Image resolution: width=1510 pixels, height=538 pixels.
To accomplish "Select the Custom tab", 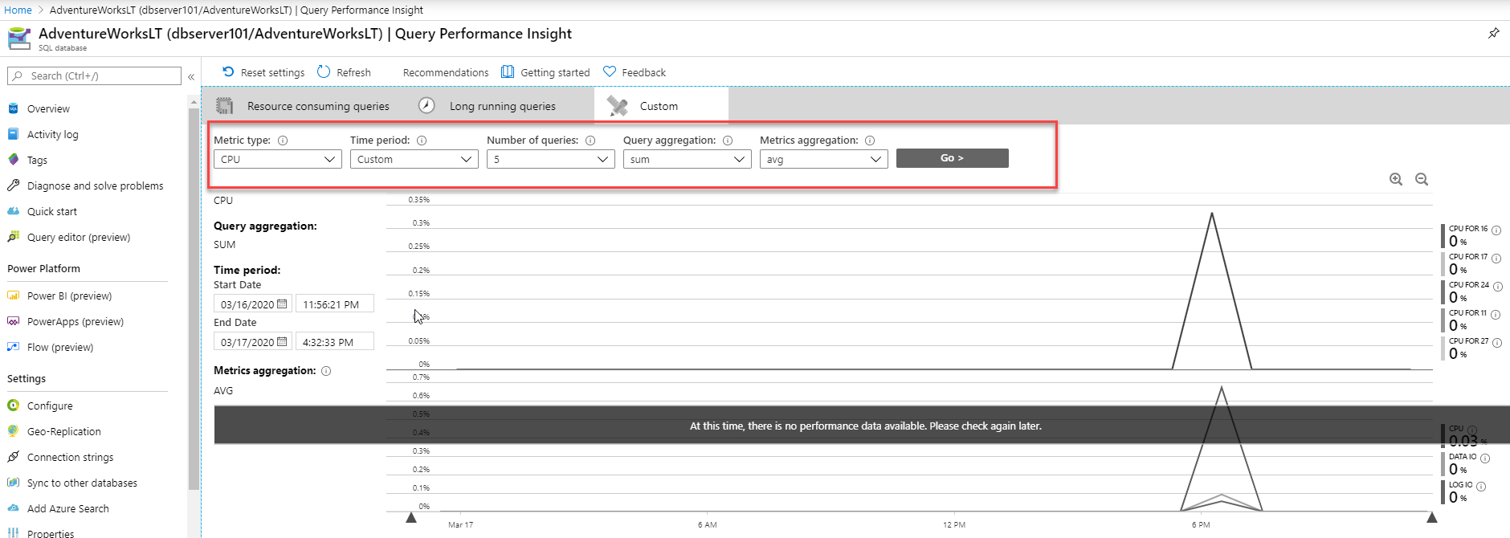I will (x=661, y=106).
